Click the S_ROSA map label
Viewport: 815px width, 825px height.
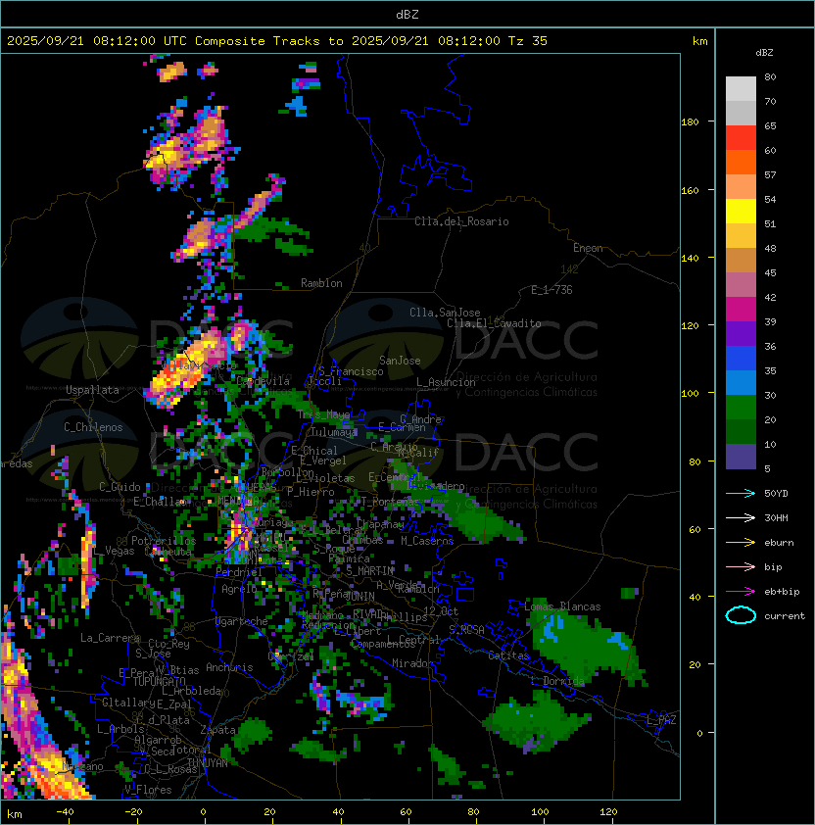point(466,630)
